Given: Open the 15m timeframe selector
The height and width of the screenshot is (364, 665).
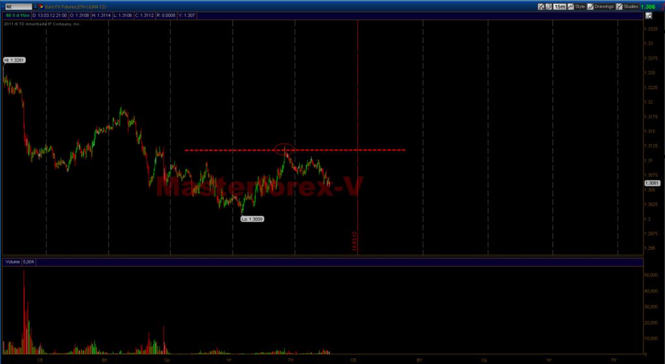Looking at the screenshot, I should point(560,6).
